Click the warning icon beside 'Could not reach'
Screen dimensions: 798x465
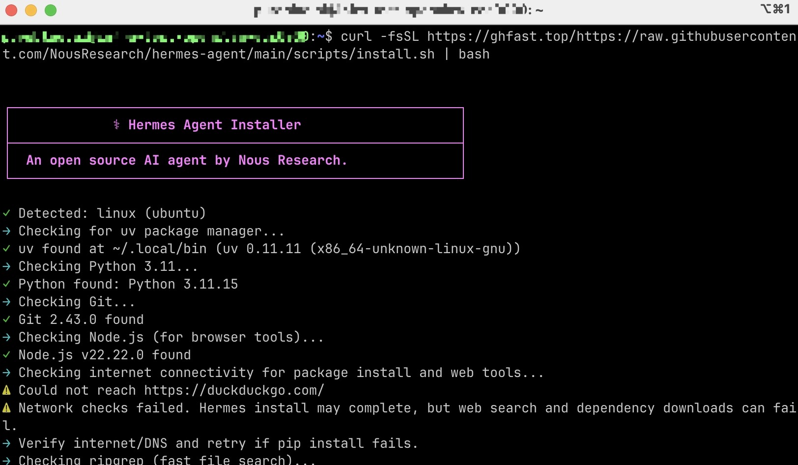coord(6,390)
